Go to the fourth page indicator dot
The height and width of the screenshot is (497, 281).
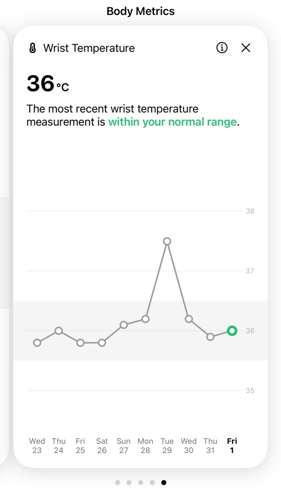[152, 483]
